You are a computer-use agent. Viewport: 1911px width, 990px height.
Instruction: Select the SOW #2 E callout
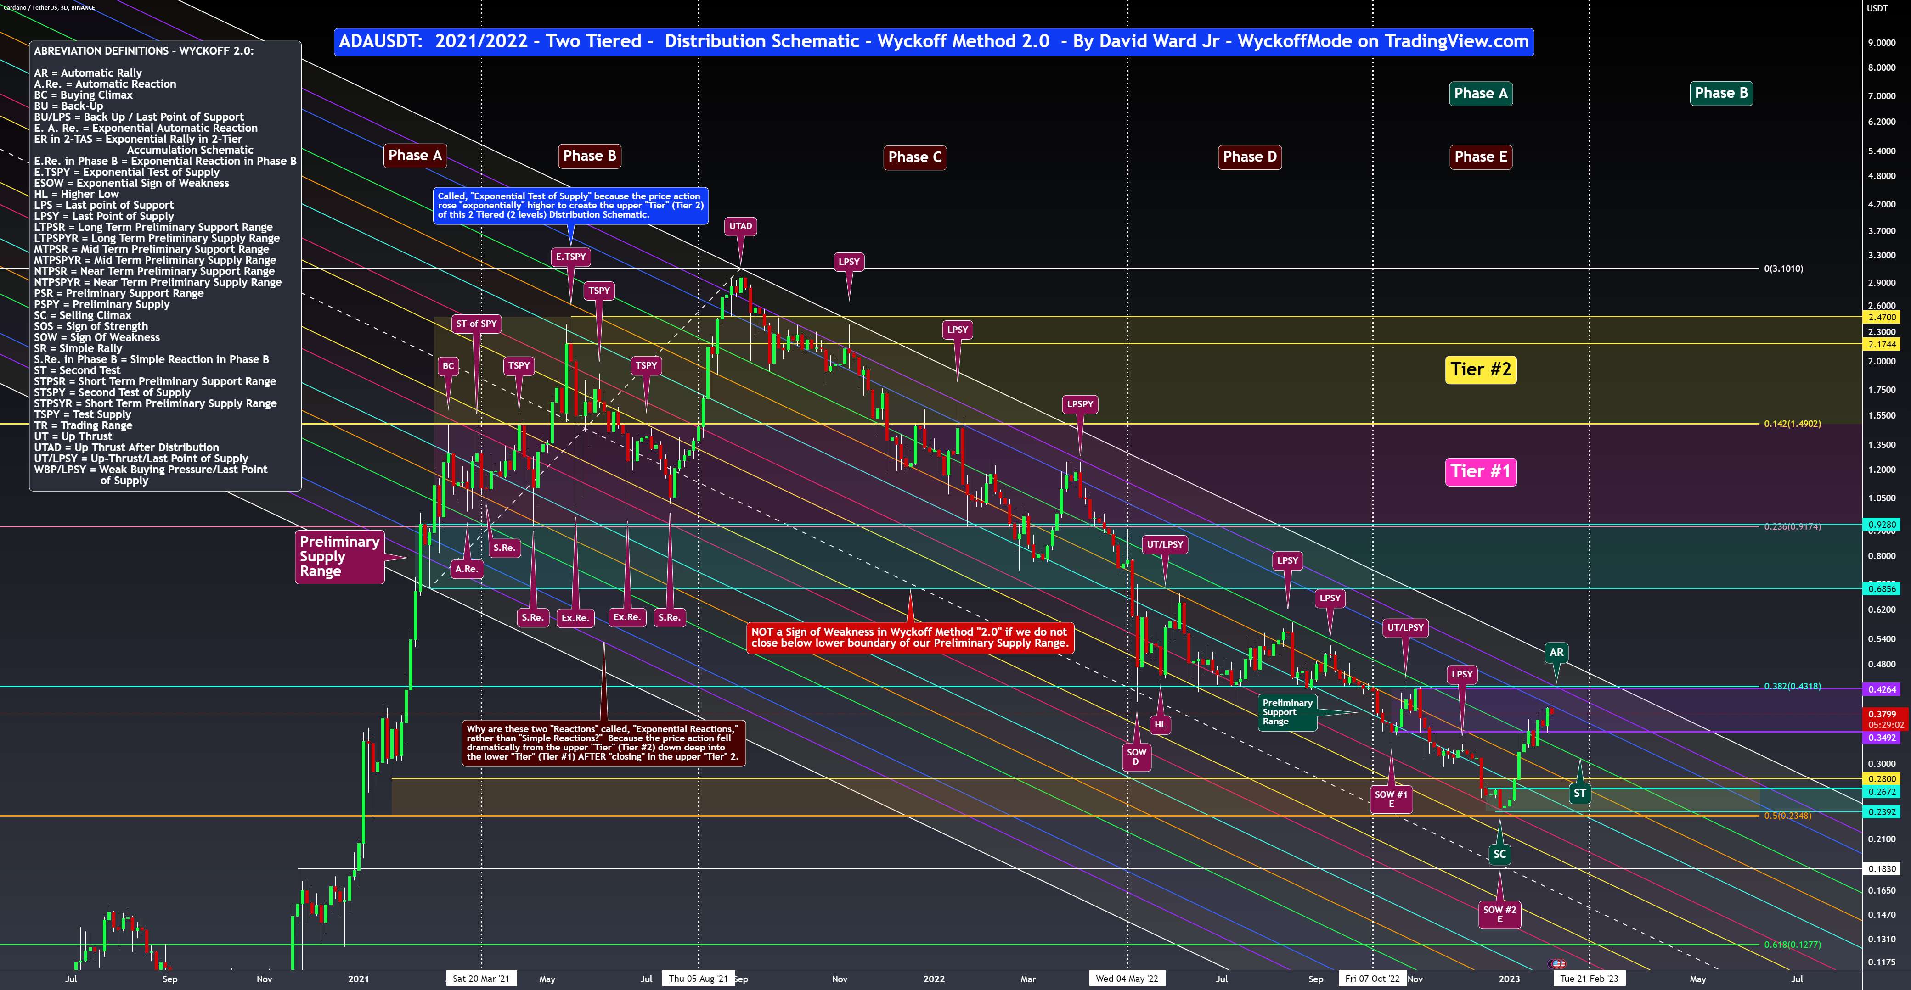[1499, 914]
